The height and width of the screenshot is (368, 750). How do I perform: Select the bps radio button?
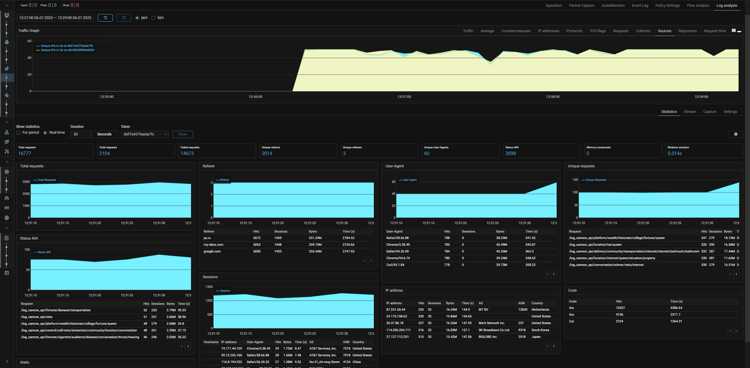click(x=154, y=18)
